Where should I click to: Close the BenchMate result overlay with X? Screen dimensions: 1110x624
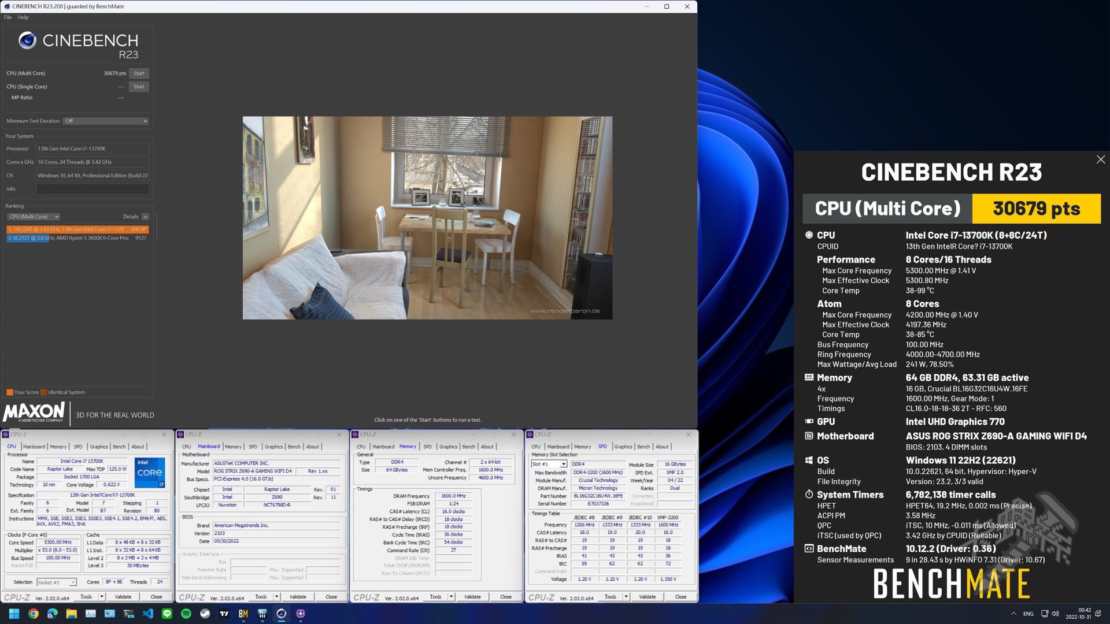[1100, 159]
